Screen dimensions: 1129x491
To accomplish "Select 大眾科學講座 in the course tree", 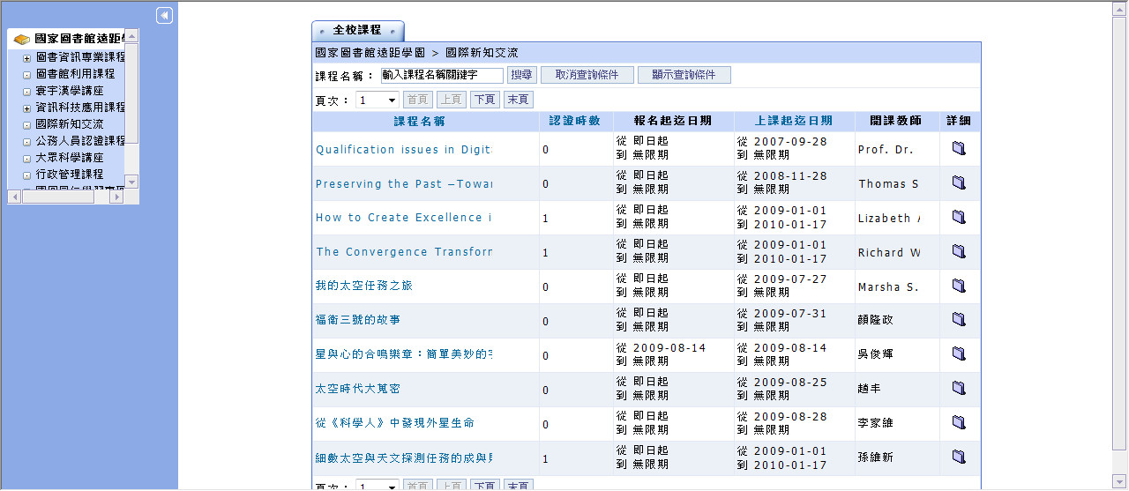I will [70, 158].
